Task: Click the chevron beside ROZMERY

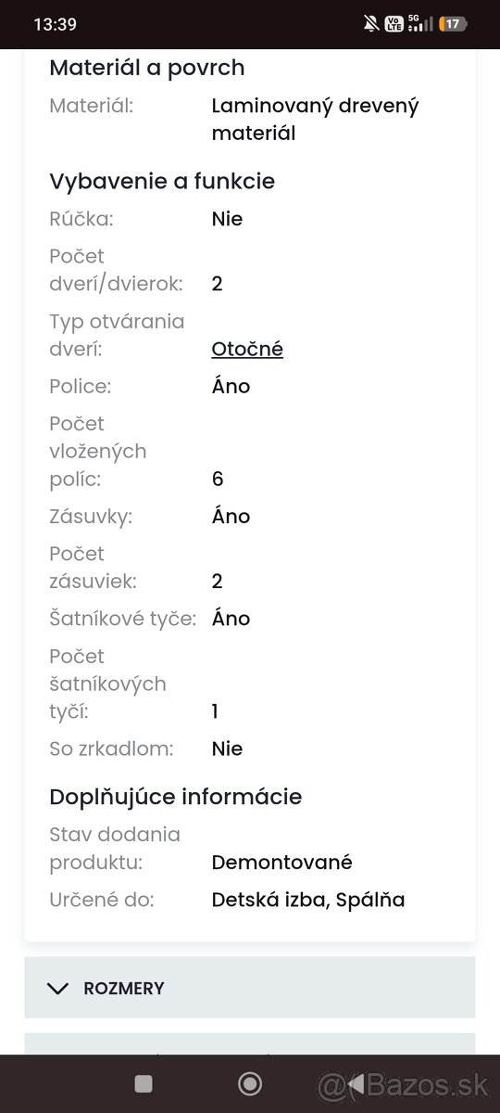Action: (57, 989)
